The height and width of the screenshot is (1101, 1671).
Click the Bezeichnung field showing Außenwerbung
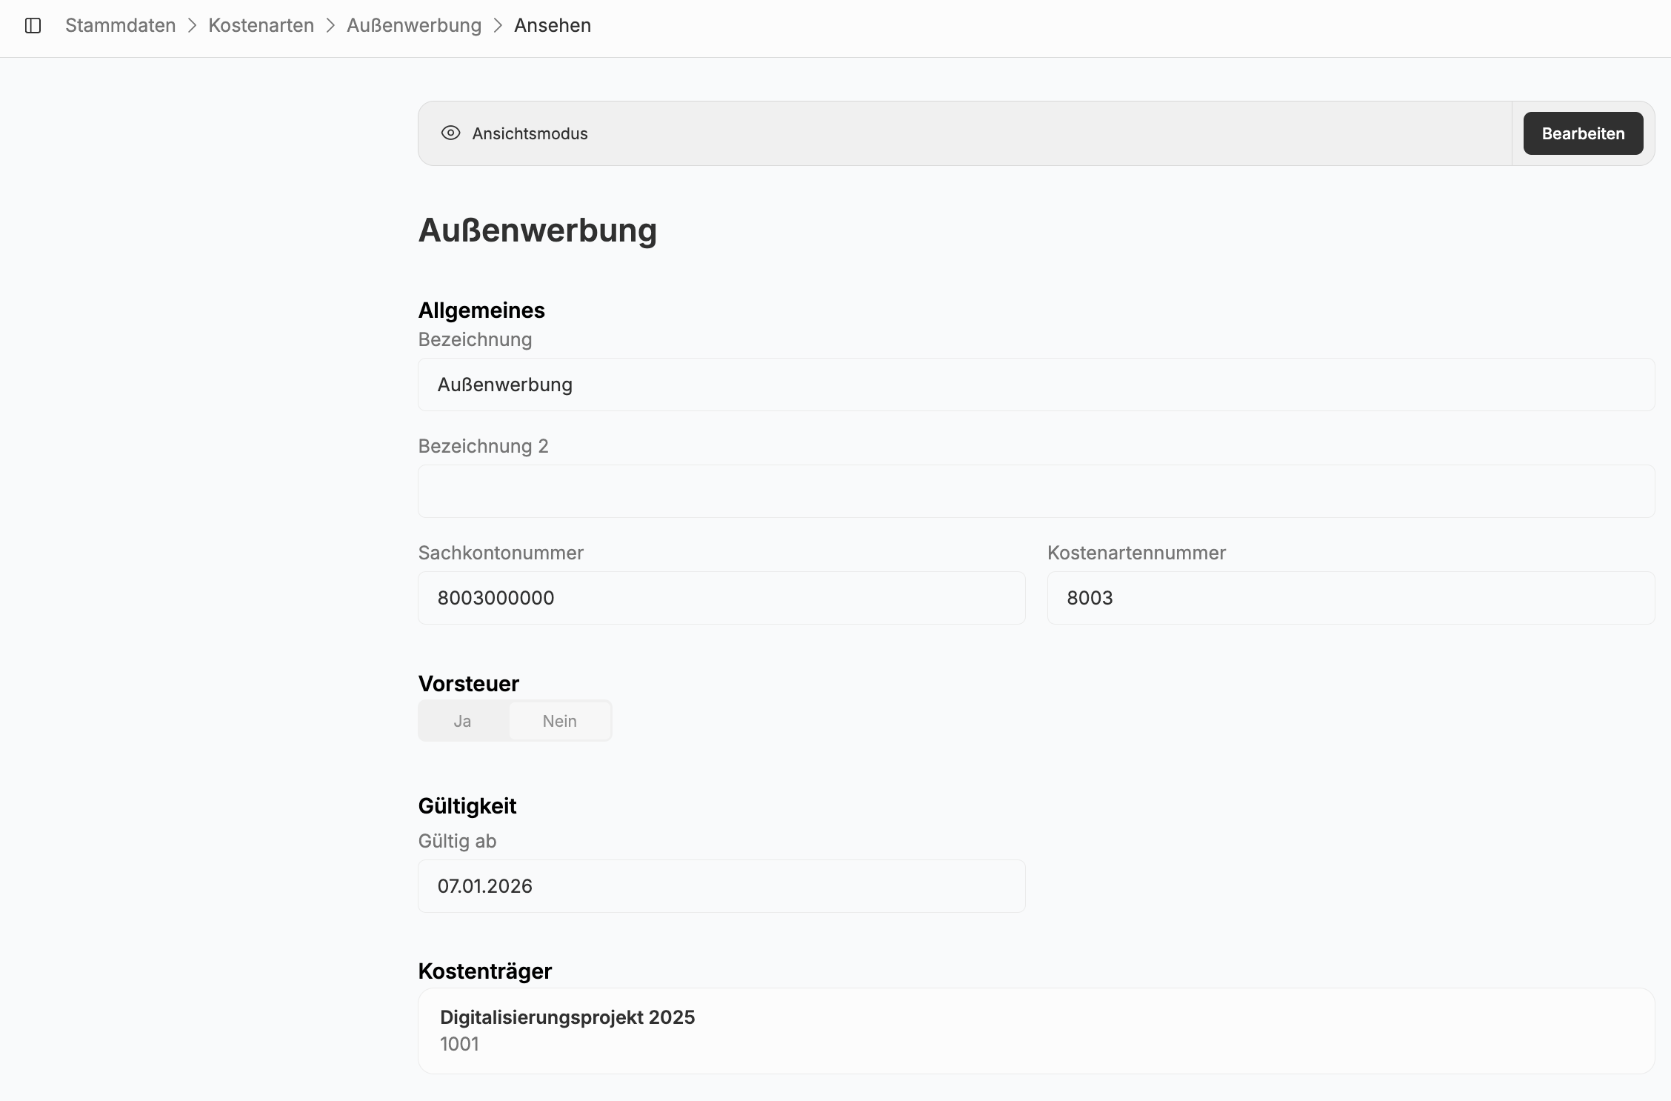coord(1036,385)
